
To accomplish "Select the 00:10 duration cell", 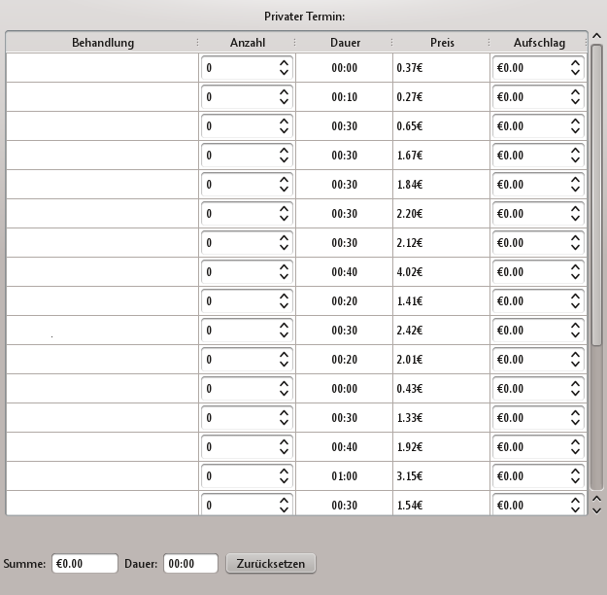I will tap(344, 97).
